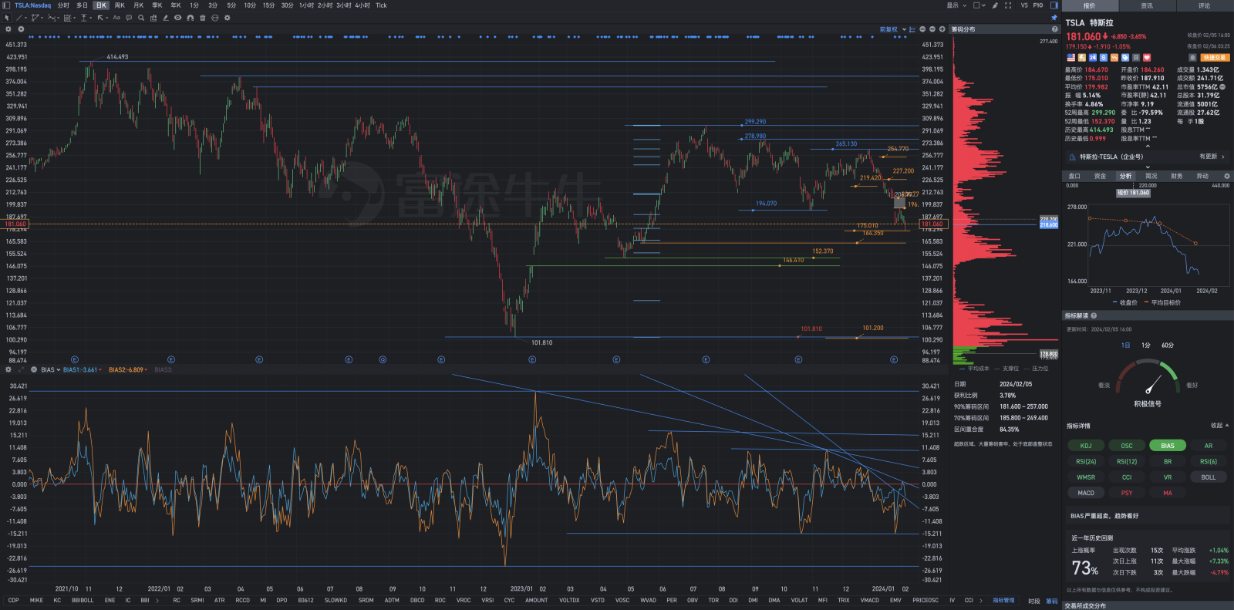Toggle the right sidebar panel icon
Image resolution: width=1234 pixels, height=610 pixels.
click(1054, 5)
